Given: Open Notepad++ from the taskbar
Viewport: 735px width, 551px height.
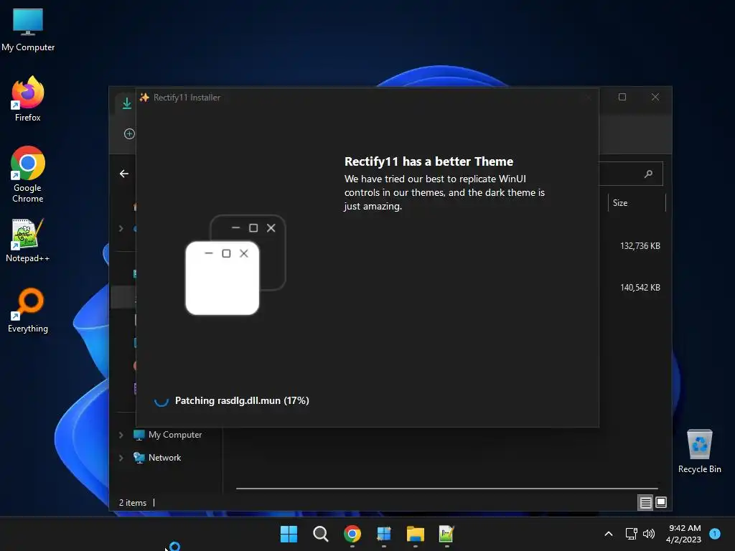Looking at the screenshot, I should point(446,534).
